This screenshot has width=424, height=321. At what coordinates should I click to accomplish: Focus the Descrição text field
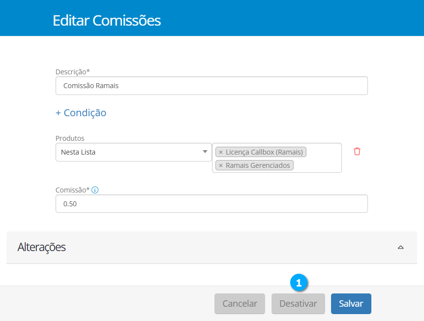point(212,86)
